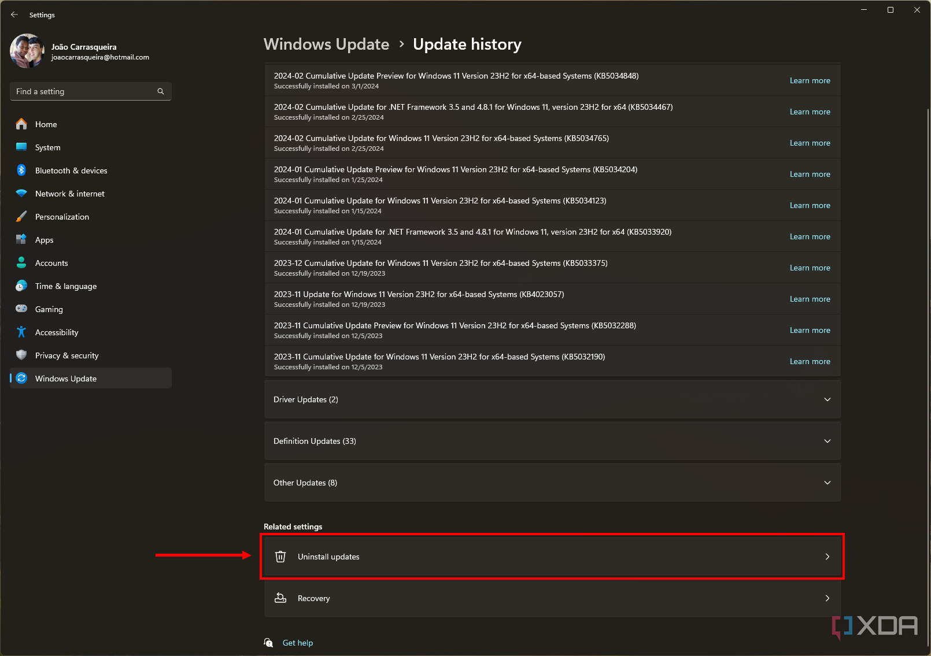Click Learn more for KB5032190
The height and width of the screenshot is (656, 931).
810,361
